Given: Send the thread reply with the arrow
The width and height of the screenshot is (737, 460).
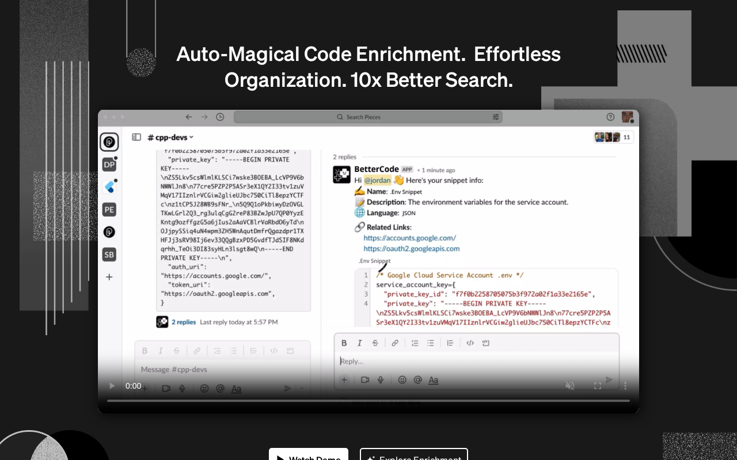Looking at the screenshot, I should click(x=609, y=379).
